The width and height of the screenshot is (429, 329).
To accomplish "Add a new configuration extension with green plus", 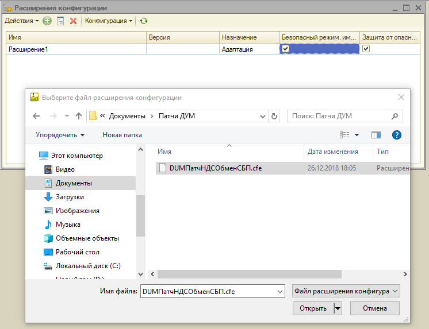I will pyautogui.click(x=47, y=21).
